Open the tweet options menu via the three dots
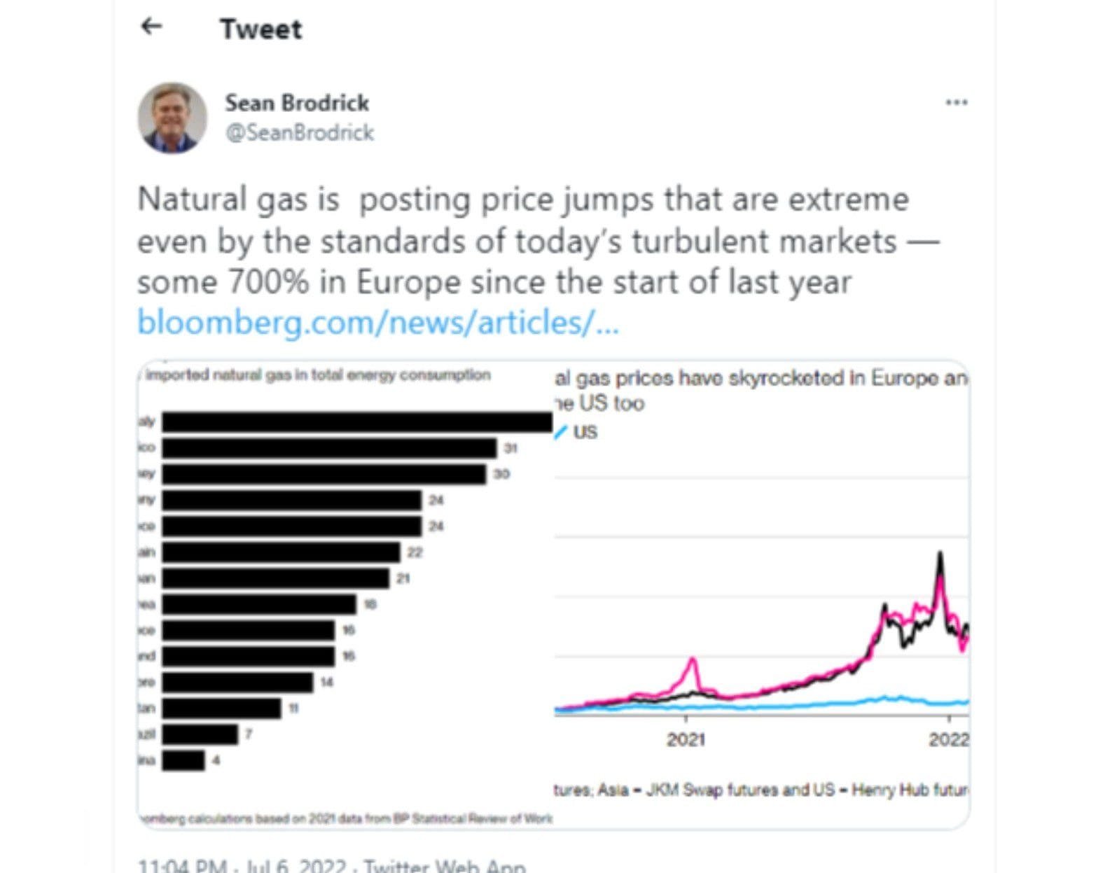 (957, 102)
